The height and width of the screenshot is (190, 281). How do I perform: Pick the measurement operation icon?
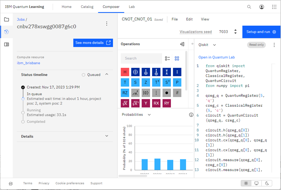[x=135, y=93]
